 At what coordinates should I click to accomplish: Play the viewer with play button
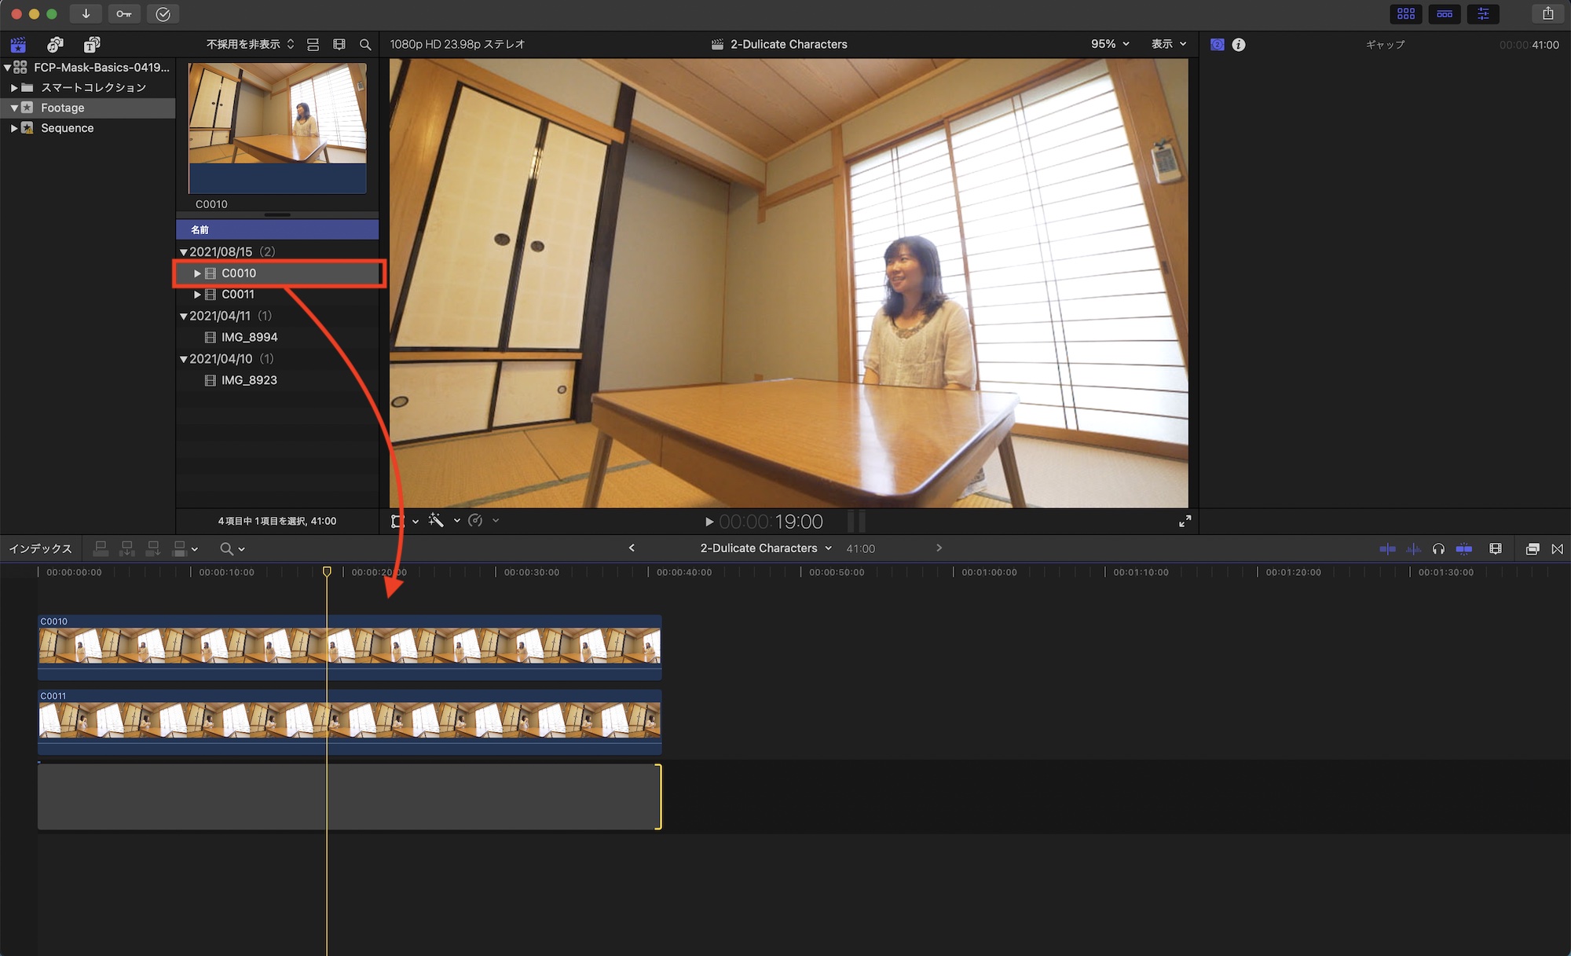pyautogui.click(x=709, y=522)
